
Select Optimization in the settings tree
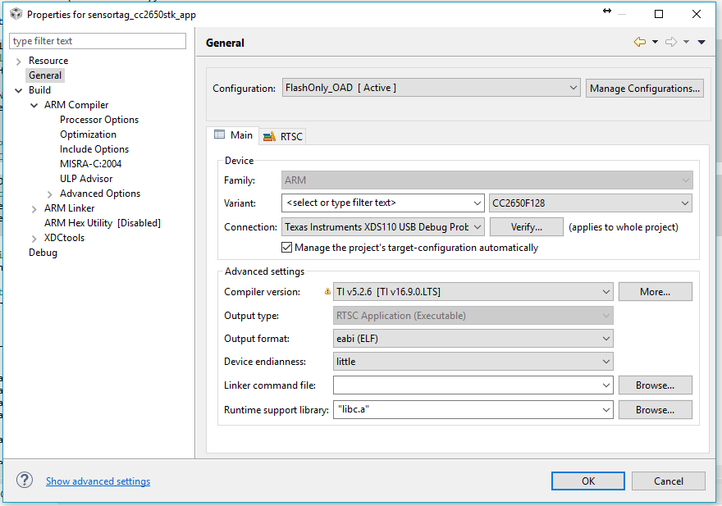tap(88, 134)
